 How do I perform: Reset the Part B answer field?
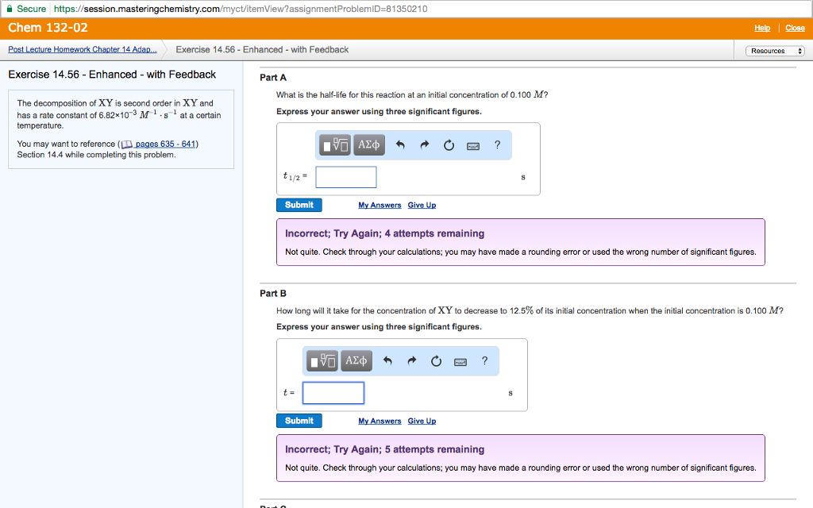tap(436, 361)
